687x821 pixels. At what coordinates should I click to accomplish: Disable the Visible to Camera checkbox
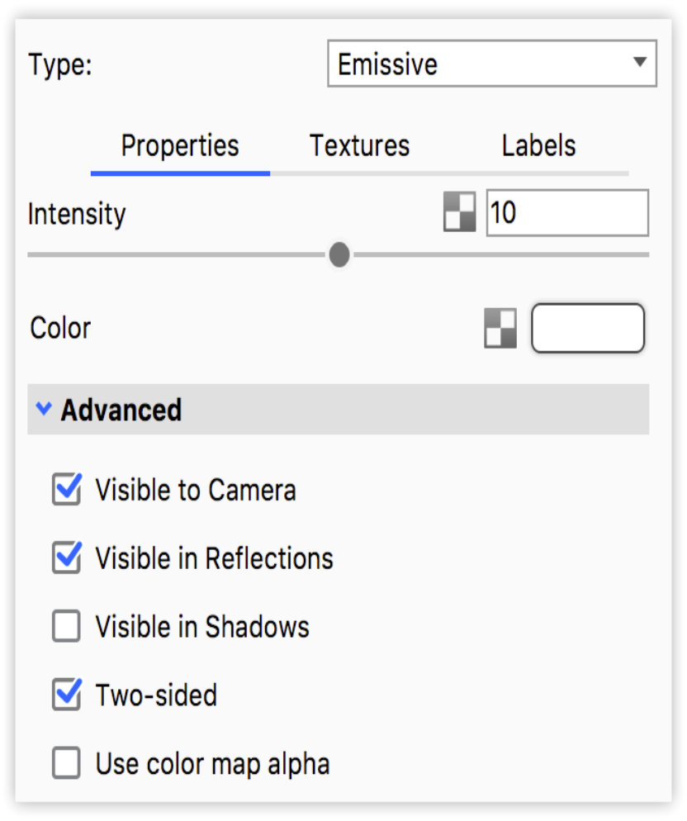coord(67,490)
